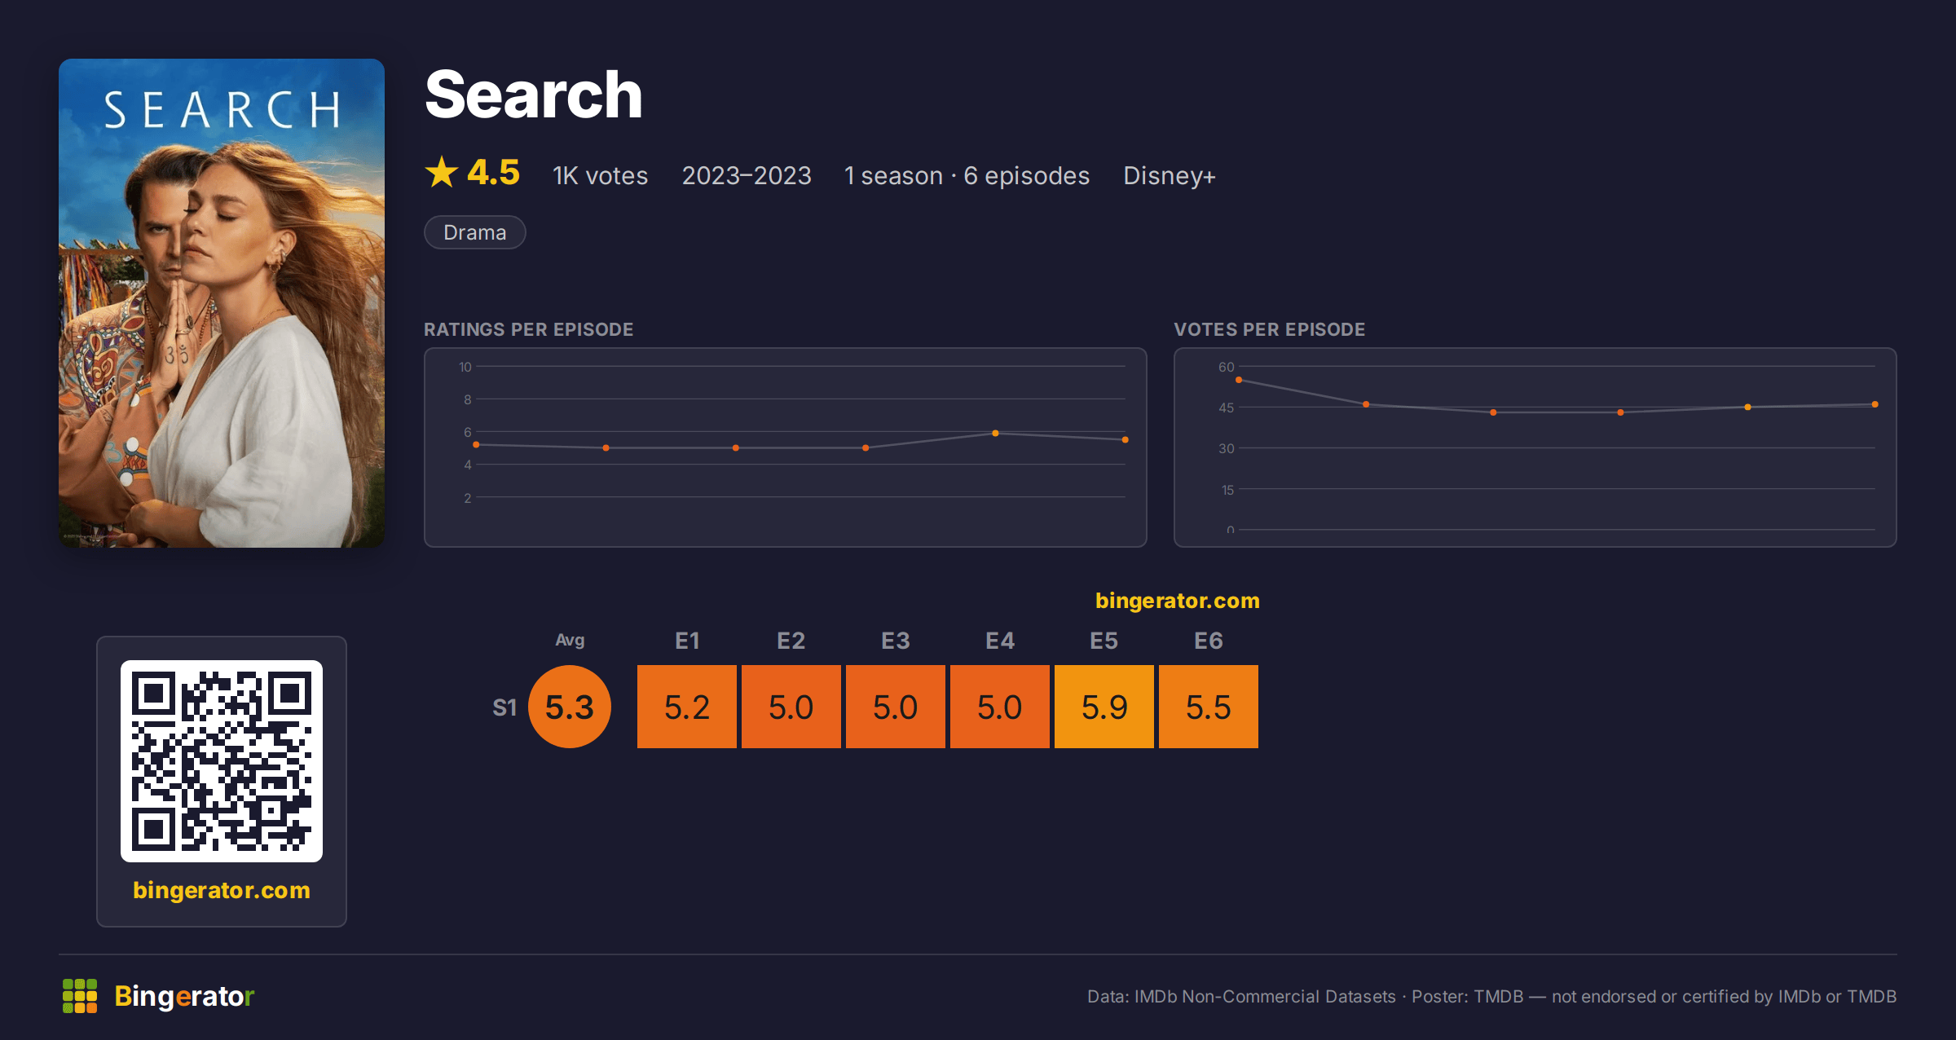Open bingerator.com link above the episode grid
The width and height of the screenshot is (1956, 1040).
point(1178,601)
